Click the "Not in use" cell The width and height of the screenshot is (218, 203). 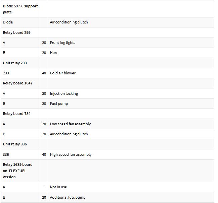click(58, 187)
